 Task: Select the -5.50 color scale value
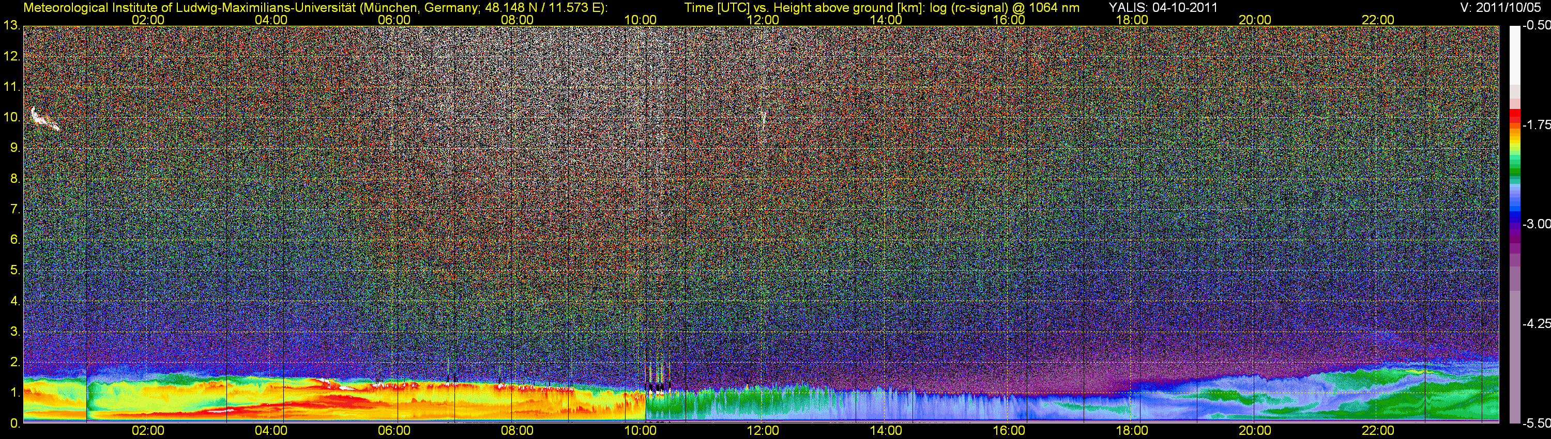[x=1536, y=424]
